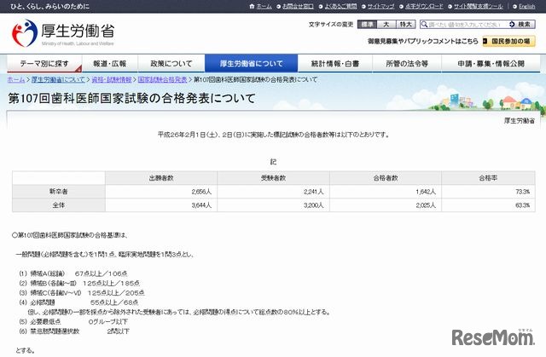Click the page title 第107回歯科医師国家試験
546x357 pixels.
(131, 98)
